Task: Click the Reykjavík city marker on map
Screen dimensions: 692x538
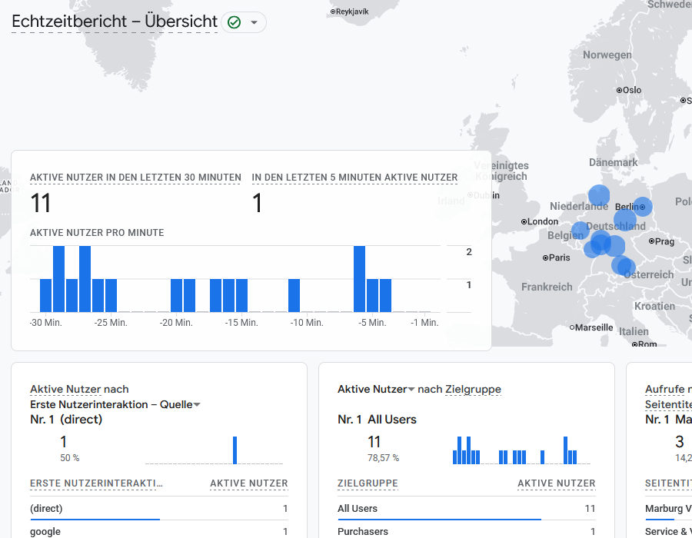Action: [333, 12]
